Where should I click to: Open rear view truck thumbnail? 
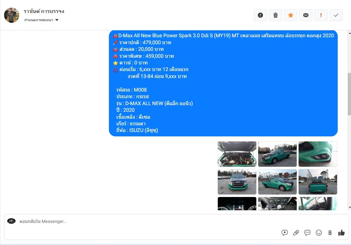[318, 182]
